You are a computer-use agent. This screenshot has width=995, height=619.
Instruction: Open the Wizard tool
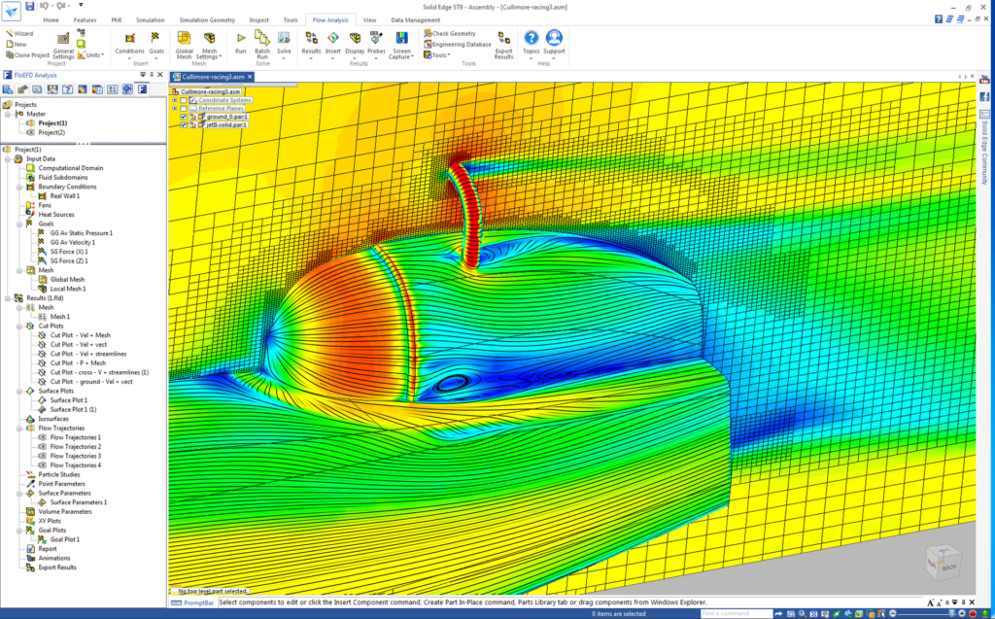tap(19, 33)
